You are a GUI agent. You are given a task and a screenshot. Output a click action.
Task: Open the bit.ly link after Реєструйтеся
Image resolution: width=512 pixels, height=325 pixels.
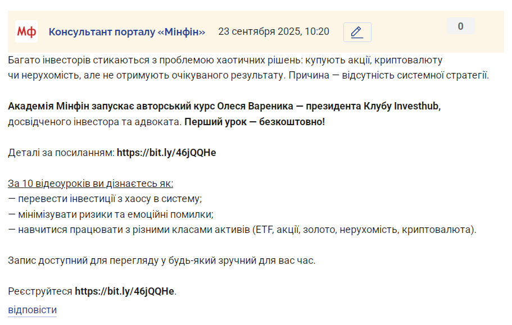point(124,291)
